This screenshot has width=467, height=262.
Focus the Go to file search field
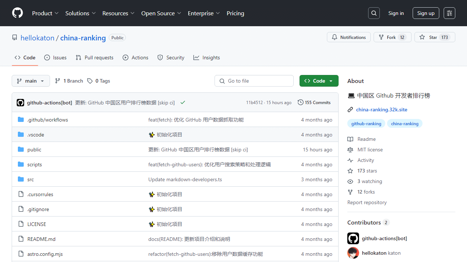(x=254, y=81)
